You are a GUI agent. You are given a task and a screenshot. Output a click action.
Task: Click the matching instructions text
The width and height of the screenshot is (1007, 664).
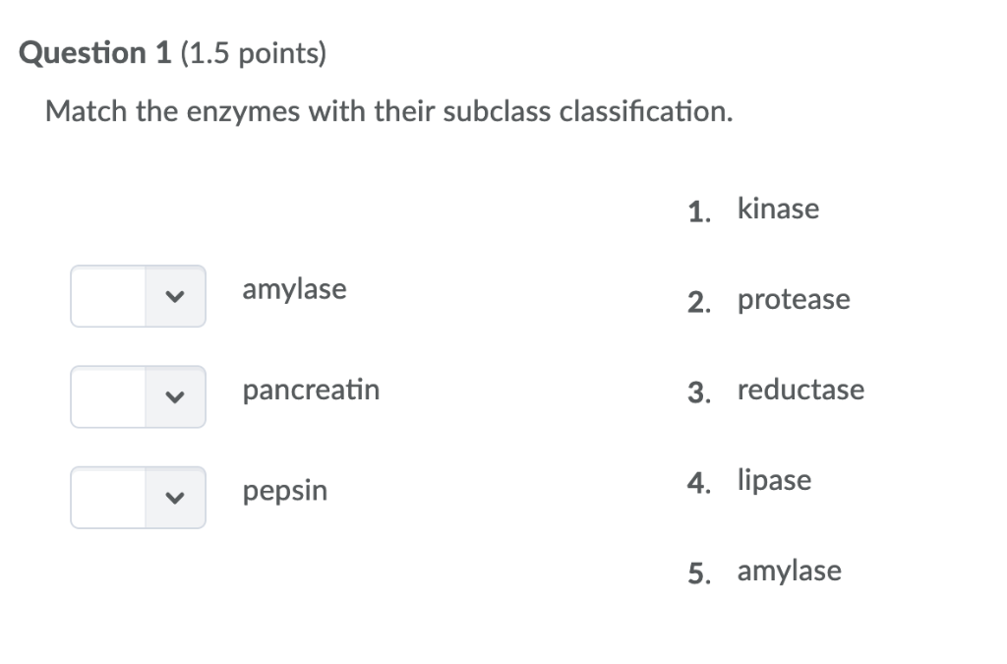(388, 111)
